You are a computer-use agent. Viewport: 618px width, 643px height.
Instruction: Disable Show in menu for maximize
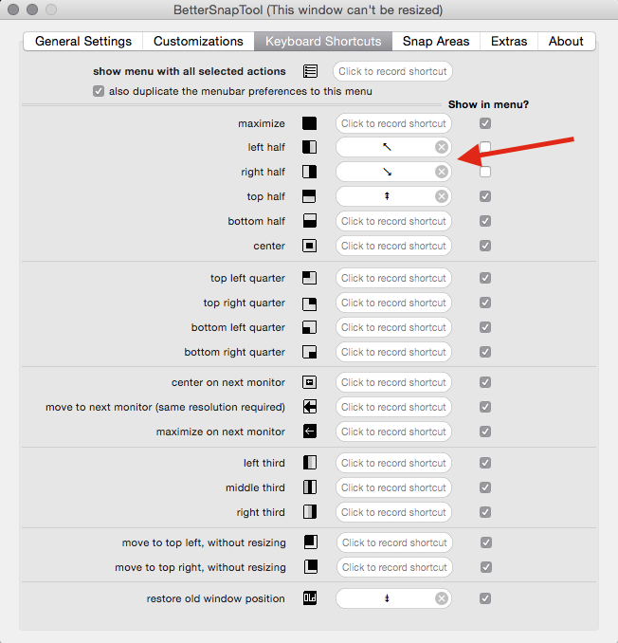click(485, 123)
